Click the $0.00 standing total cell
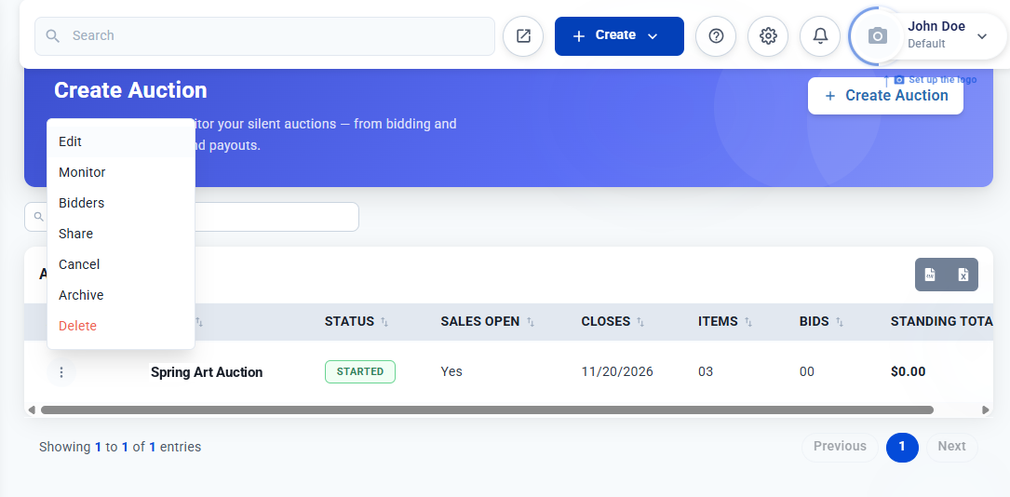 point(909,372)
